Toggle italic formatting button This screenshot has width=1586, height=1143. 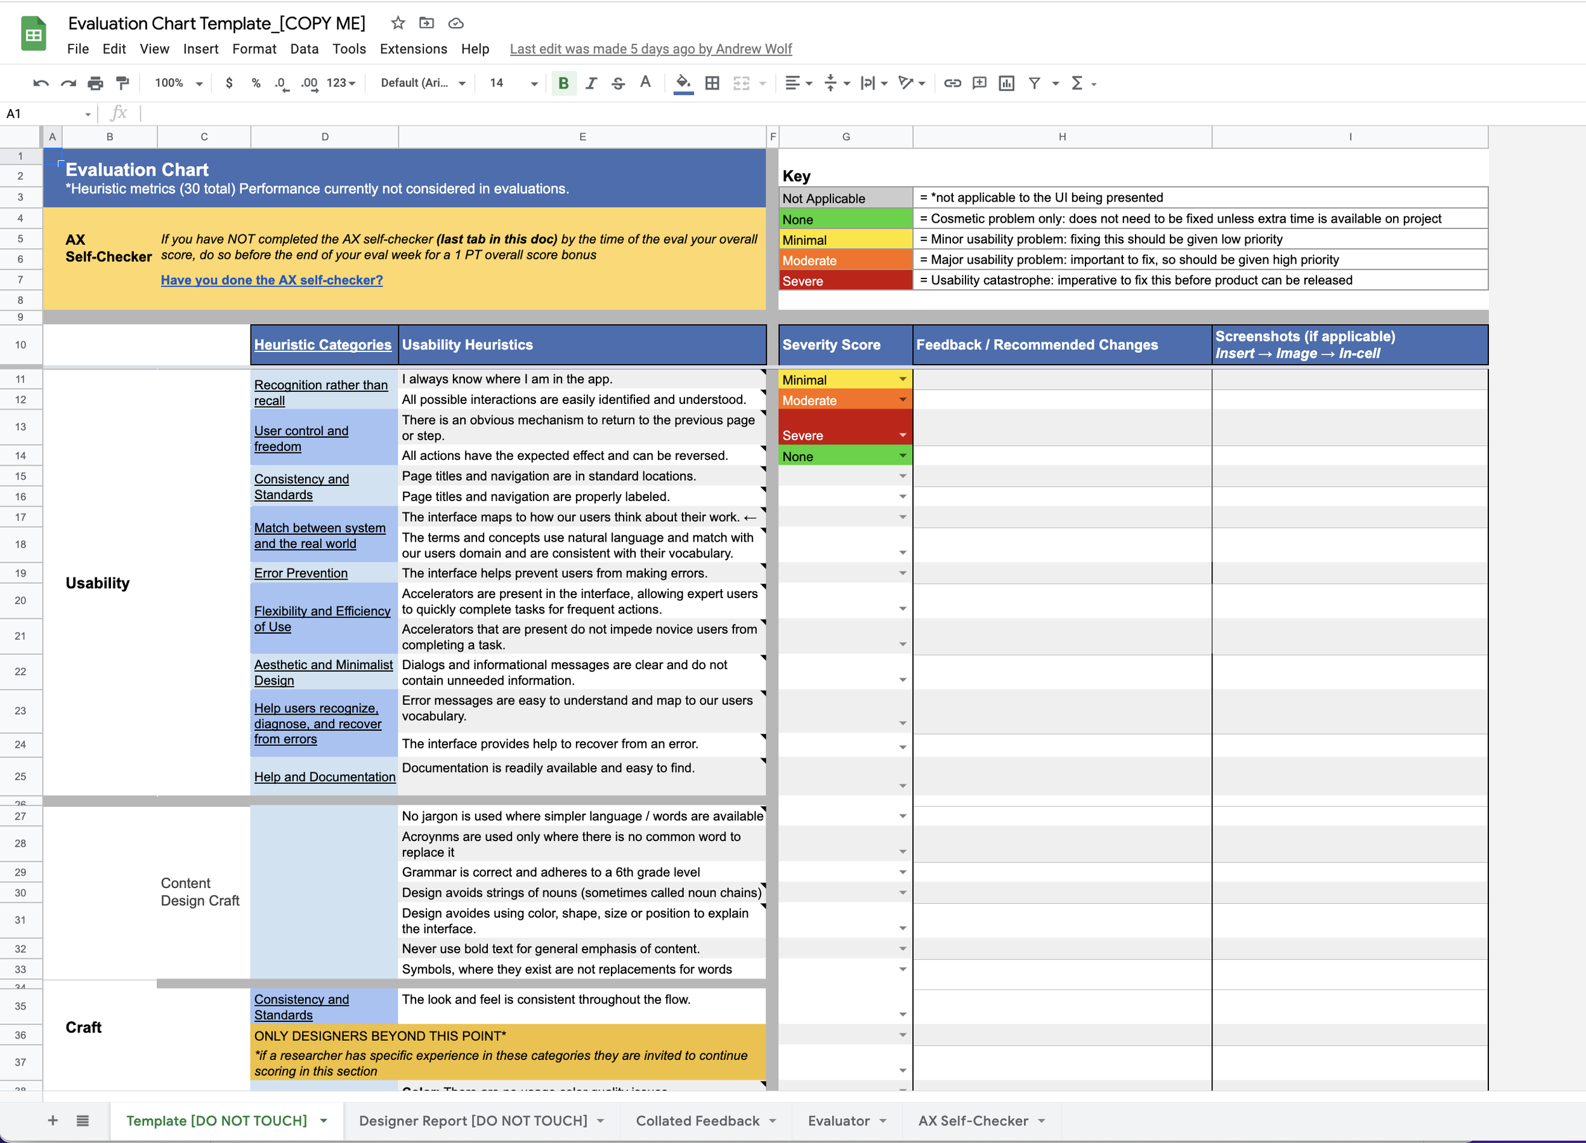[x=591, y=83]
